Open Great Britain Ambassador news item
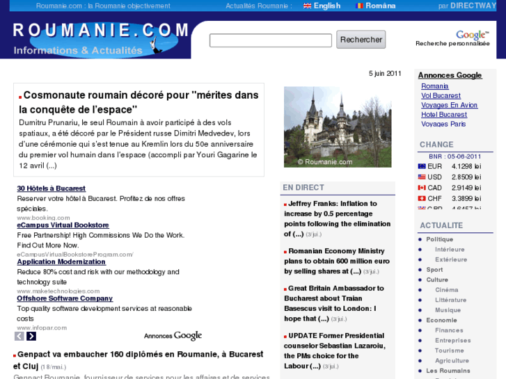Image resolution: width=506 pixels, height=379 pixels. point(334,303)
